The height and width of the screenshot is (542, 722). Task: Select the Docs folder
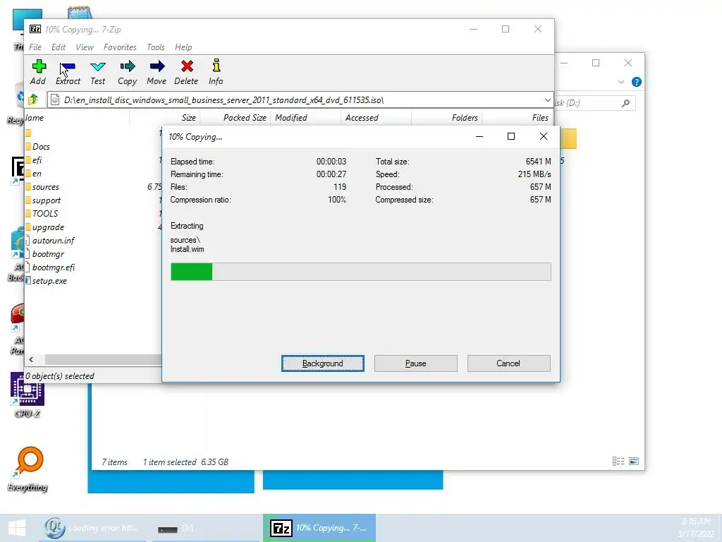[x=42, y=147]
